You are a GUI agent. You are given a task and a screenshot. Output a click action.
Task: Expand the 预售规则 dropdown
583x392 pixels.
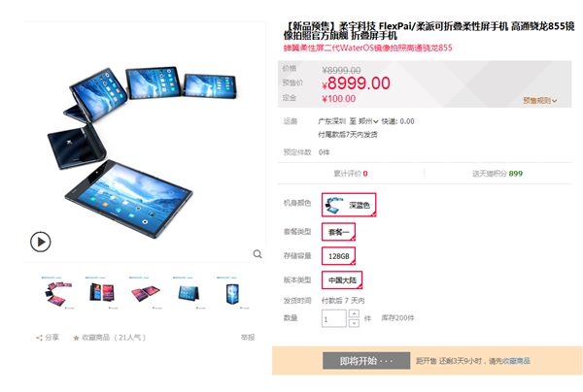[x=539, y=100]
